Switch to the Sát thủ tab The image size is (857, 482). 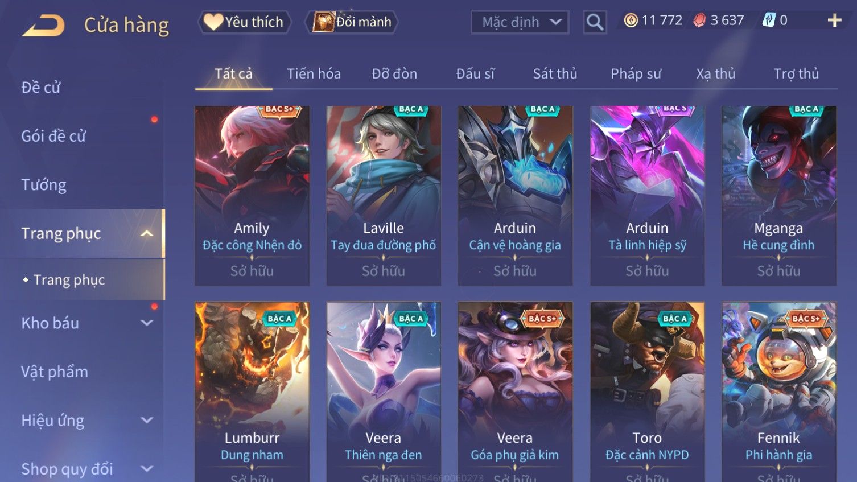pyautogui.click(x=555, y=73)
